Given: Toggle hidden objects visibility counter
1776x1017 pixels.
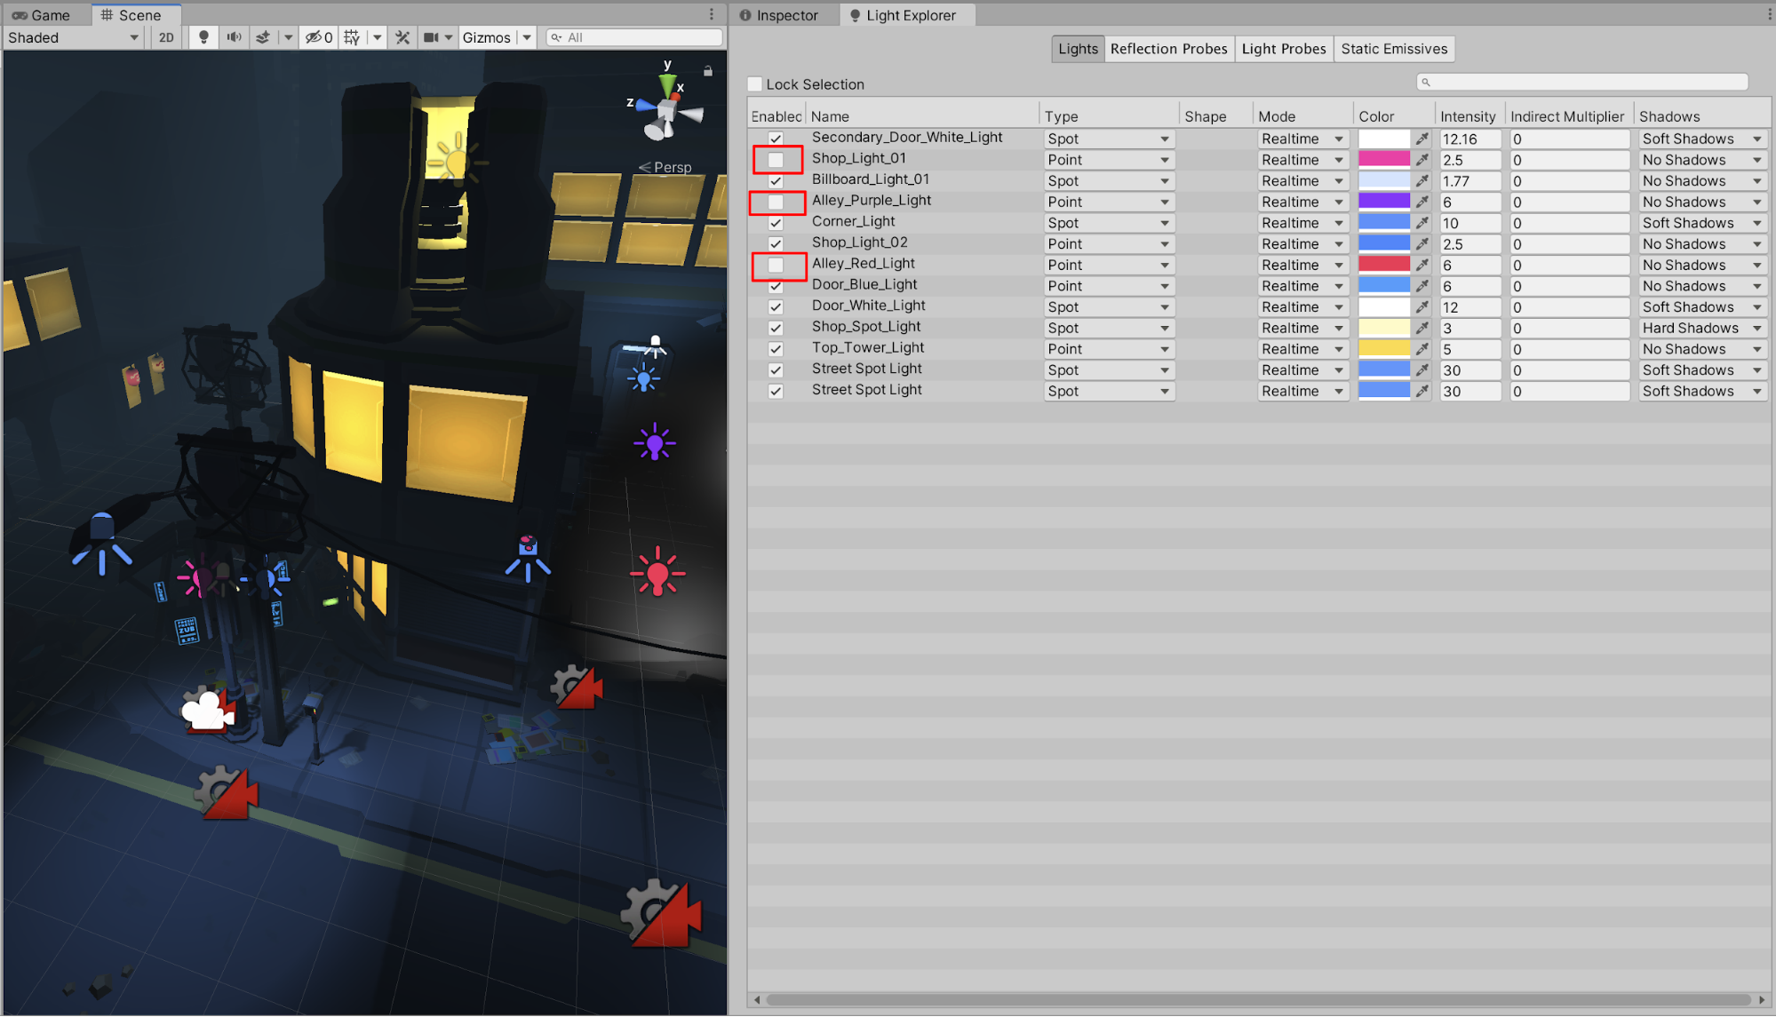Looking at the screenshot, I should click(319, 37).
